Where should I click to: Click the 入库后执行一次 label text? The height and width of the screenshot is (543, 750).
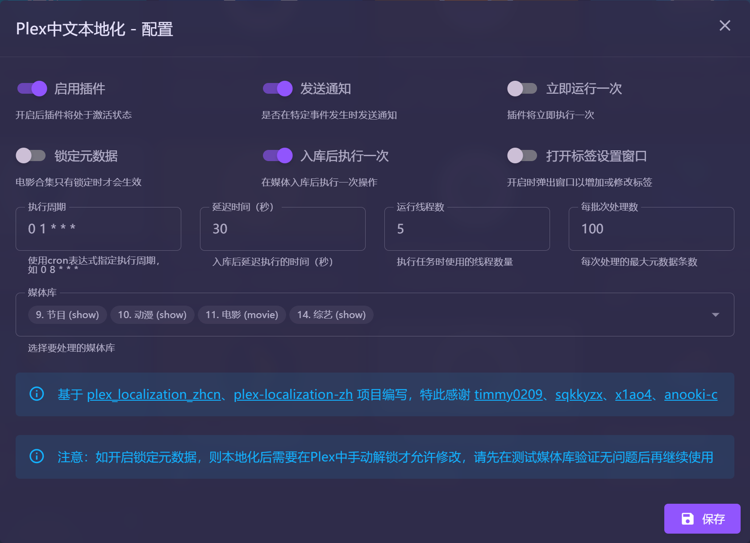[344, 156]
